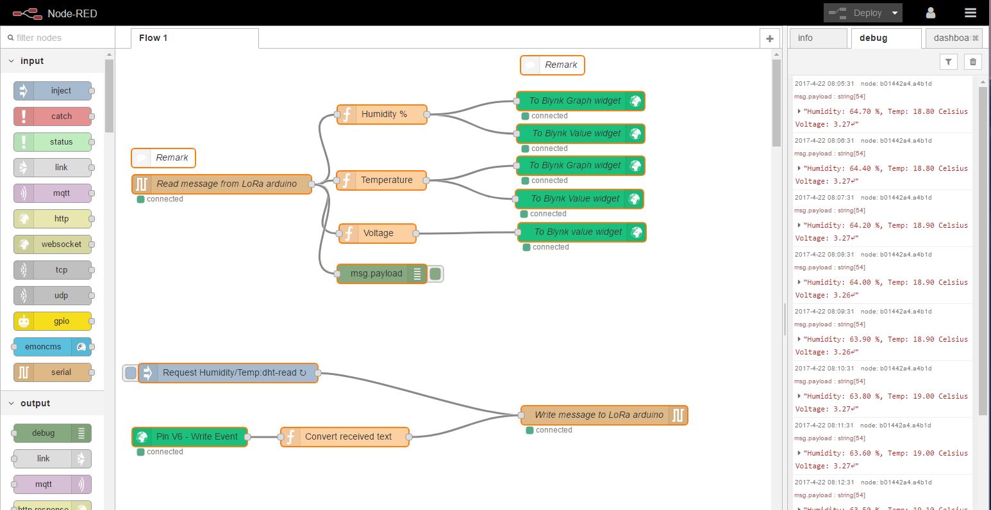Open the dashboard sidebar tab
991x510 pixels.
coord(954,38)
